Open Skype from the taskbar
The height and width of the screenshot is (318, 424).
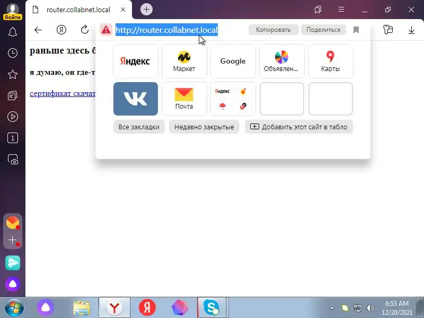(x=211, y=308)
